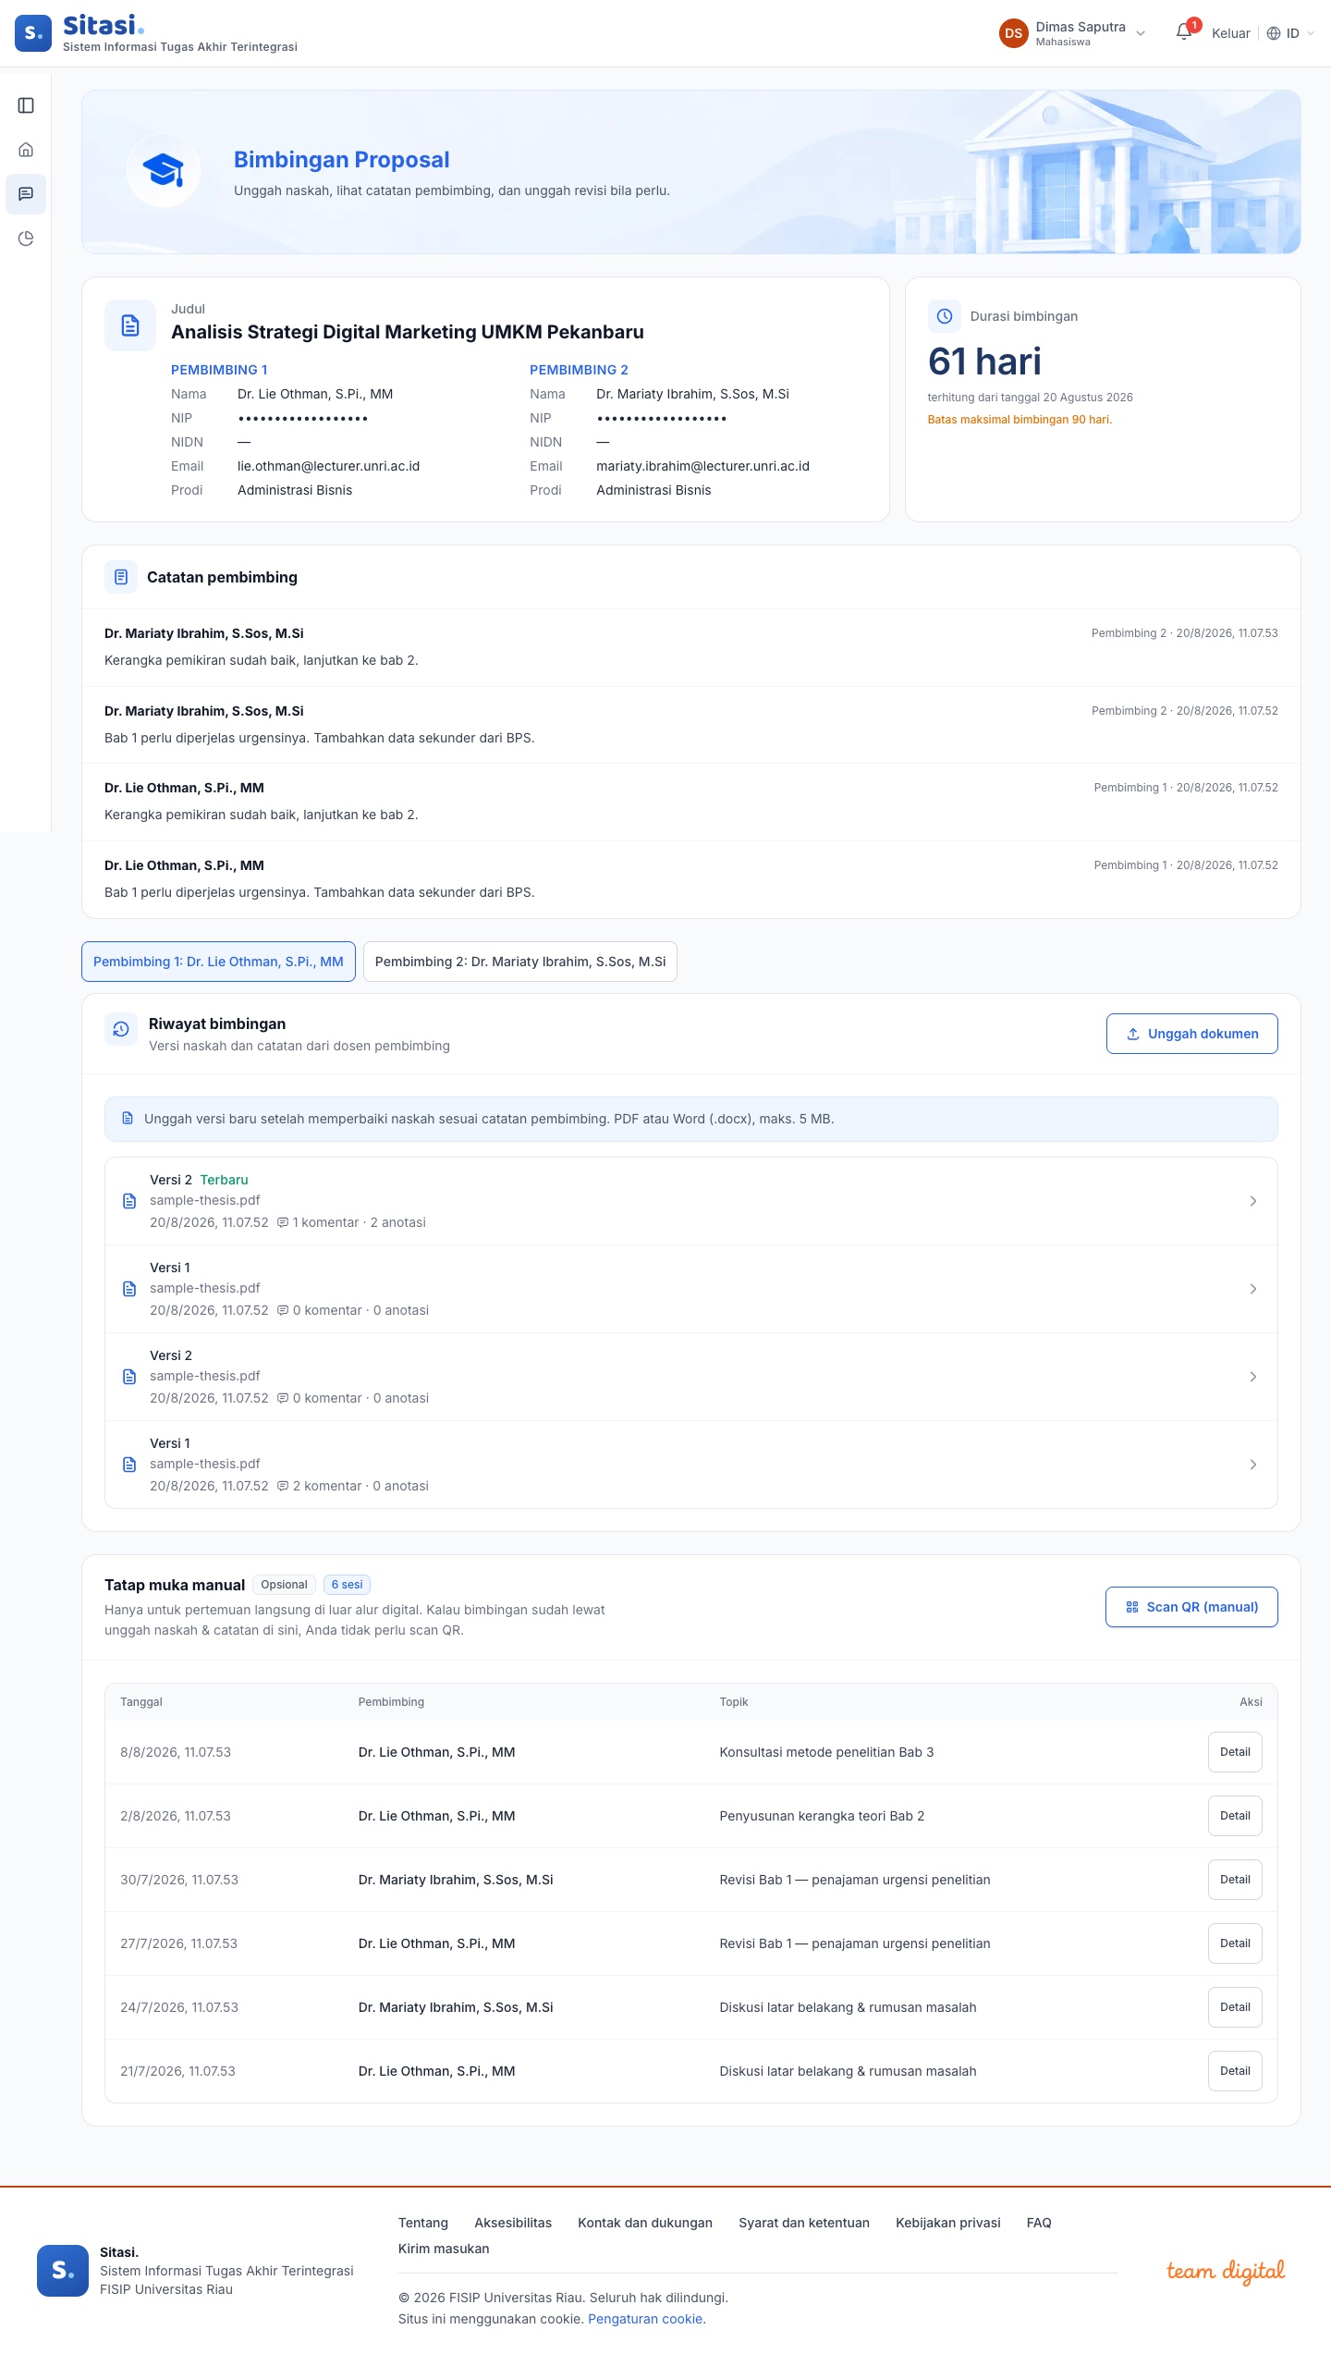This screenshot has width=1331, height=2354.
Task: Open Kebijakan privasi footer link
Action: pyautogui.click(x=948, y=2223)
